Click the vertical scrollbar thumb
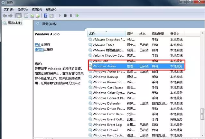 coord(202,114)
